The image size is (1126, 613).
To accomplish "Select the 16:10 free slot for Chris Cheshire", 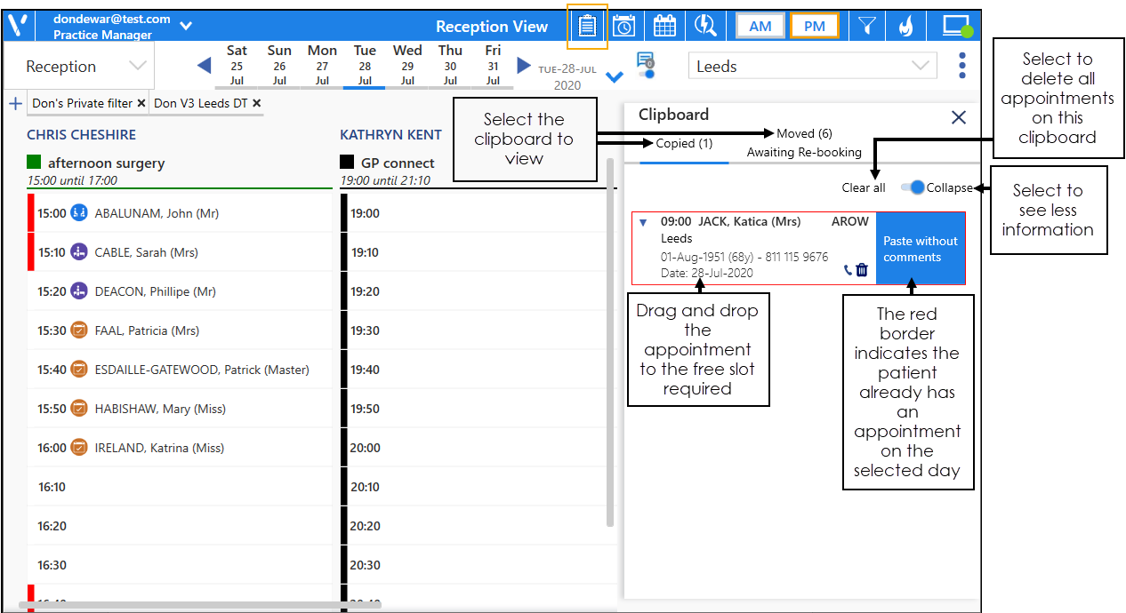I will click(178, 487).
